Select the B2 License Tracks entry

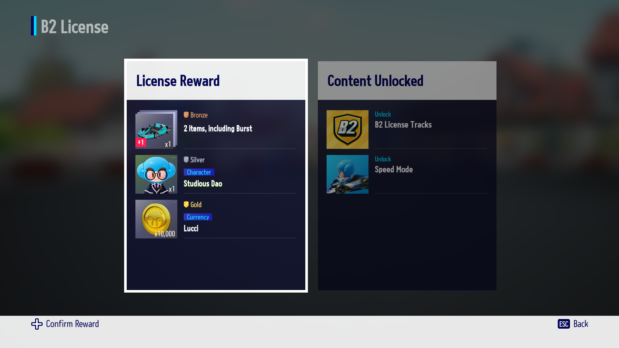pyautogui.click(x=407, y=130)
